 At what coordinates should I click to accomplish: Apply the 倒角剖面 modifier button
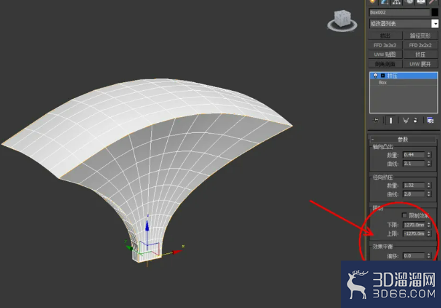pos(386,64)
